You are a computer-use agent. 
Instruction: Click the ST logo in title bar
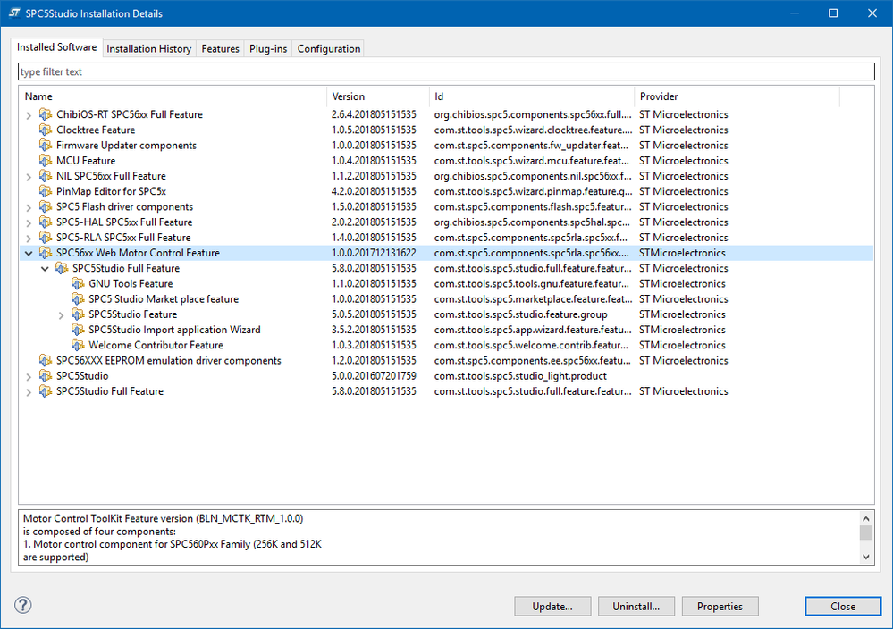coord(15,13)
